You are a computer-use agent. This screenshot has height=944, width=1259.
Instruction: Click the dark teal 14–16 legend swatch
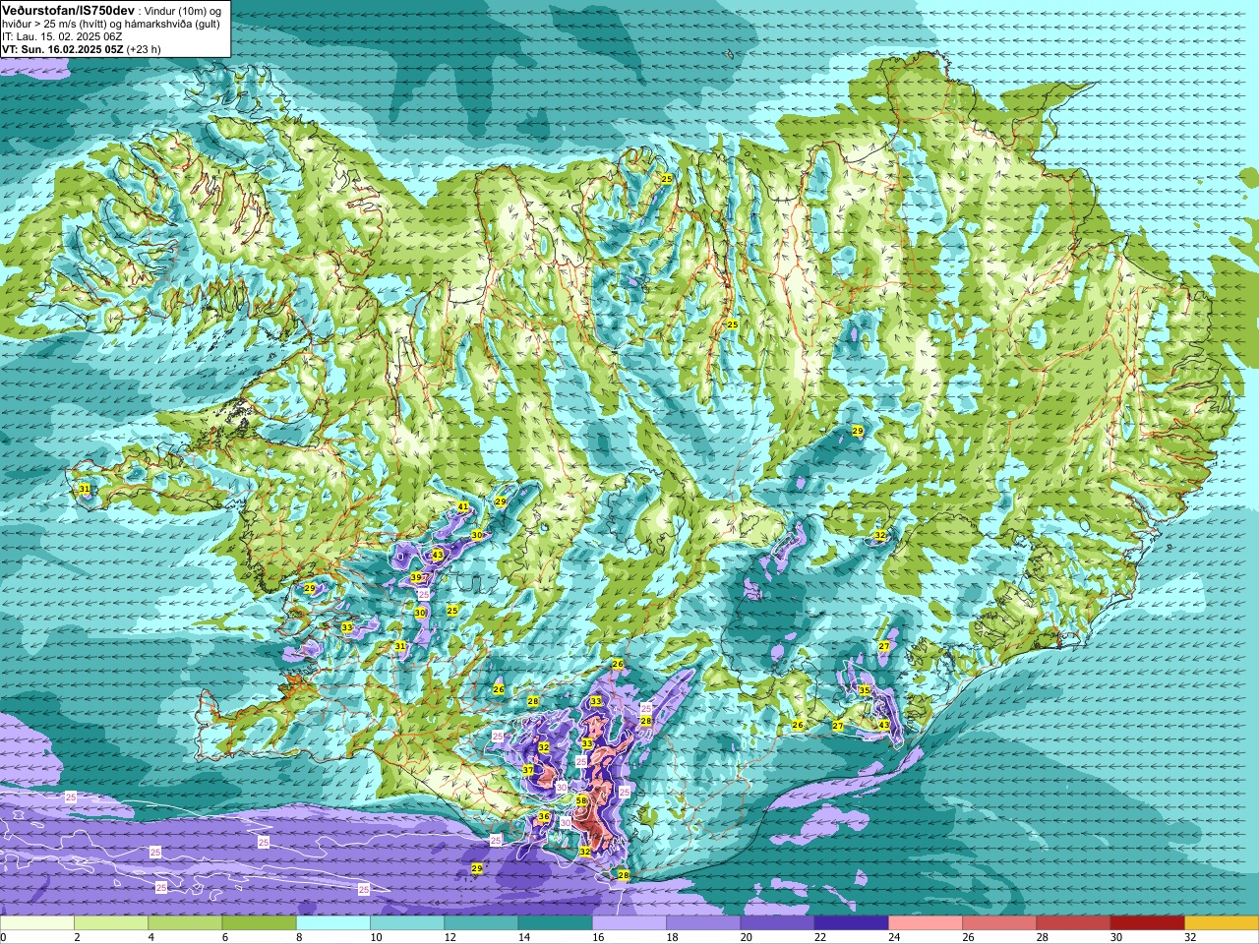click(x=555, y=923)
